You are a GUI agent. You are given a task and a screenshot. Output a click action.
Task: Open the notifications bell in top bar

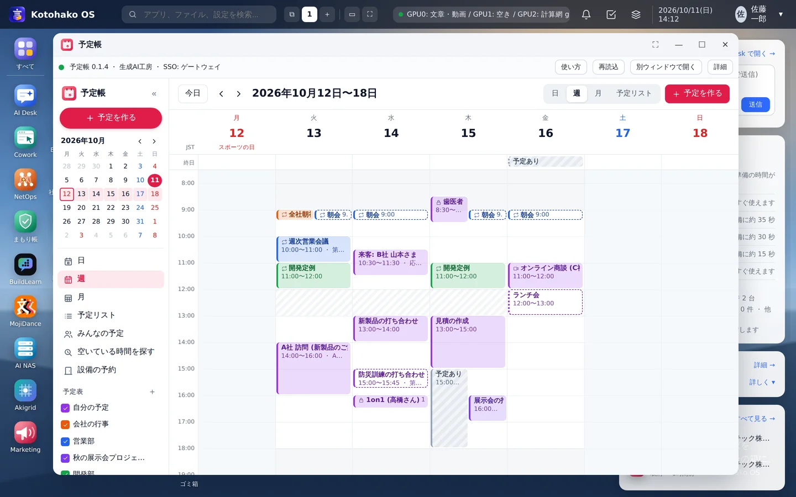point(586,14)
